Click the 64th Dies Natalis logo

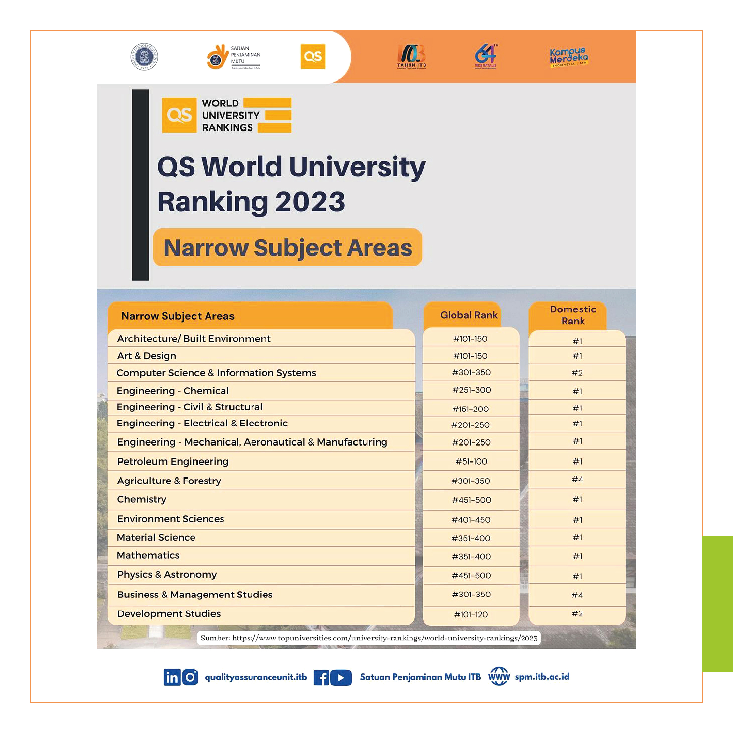[486, 56]
